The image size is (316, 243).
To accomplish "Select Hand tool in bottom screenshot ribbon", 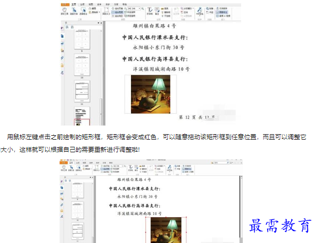I will pos(64,168).
